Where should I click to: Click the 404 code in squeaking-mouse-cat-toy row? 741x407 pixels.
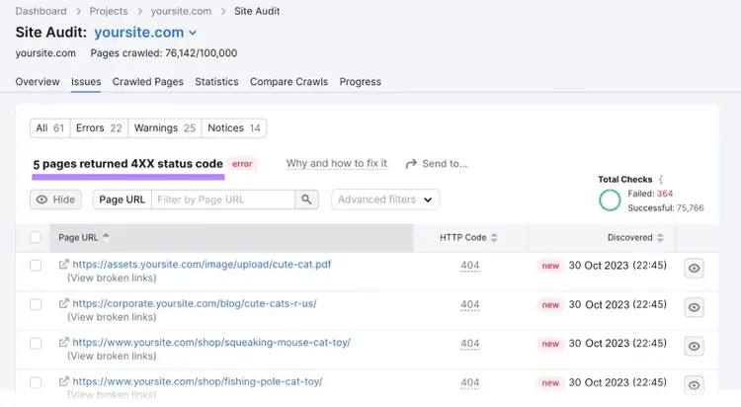pos(469,344)
